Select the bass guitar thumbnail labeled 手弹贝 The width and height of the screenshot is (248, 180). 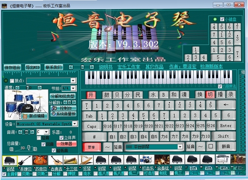tap(25, 160)
